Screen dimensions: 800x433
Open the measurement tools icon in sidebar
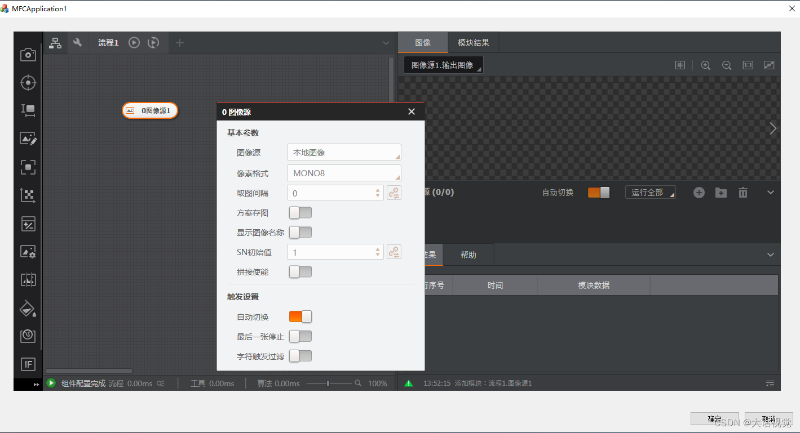28,110
